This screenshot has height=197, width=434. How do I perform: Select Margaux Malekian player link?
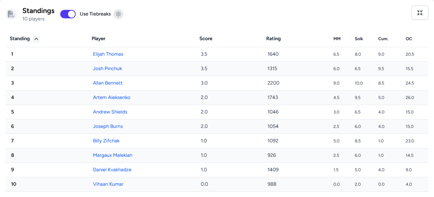(113, 155)
